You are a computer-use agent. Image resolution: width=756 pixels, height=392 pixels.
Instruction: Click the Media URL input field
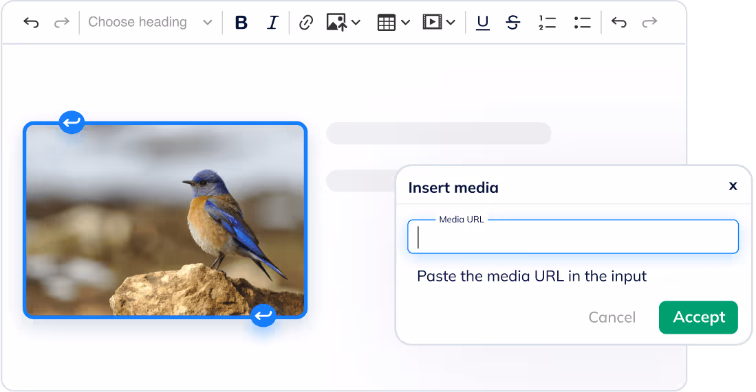click(573, 238)
